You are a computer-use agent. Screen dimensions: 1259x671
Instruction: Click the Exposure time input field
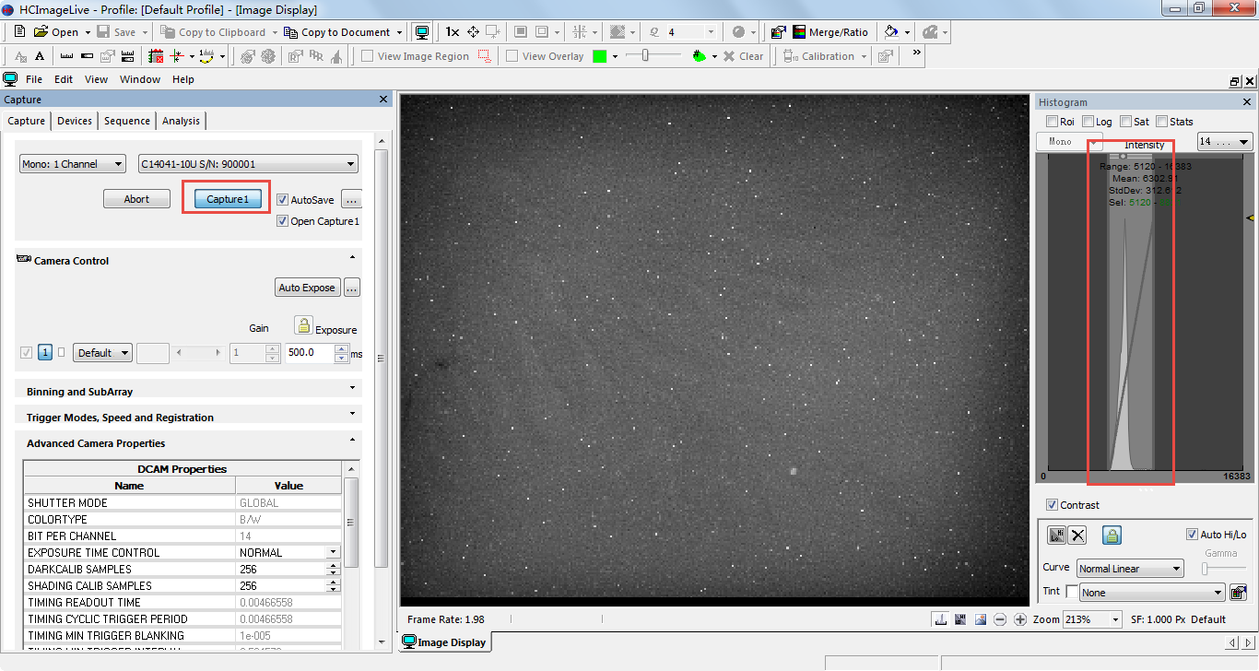click(x=309, y=353)
